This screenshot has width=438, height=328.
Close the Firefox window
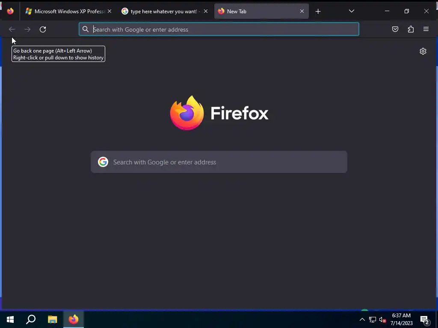(x=426, y=11)
